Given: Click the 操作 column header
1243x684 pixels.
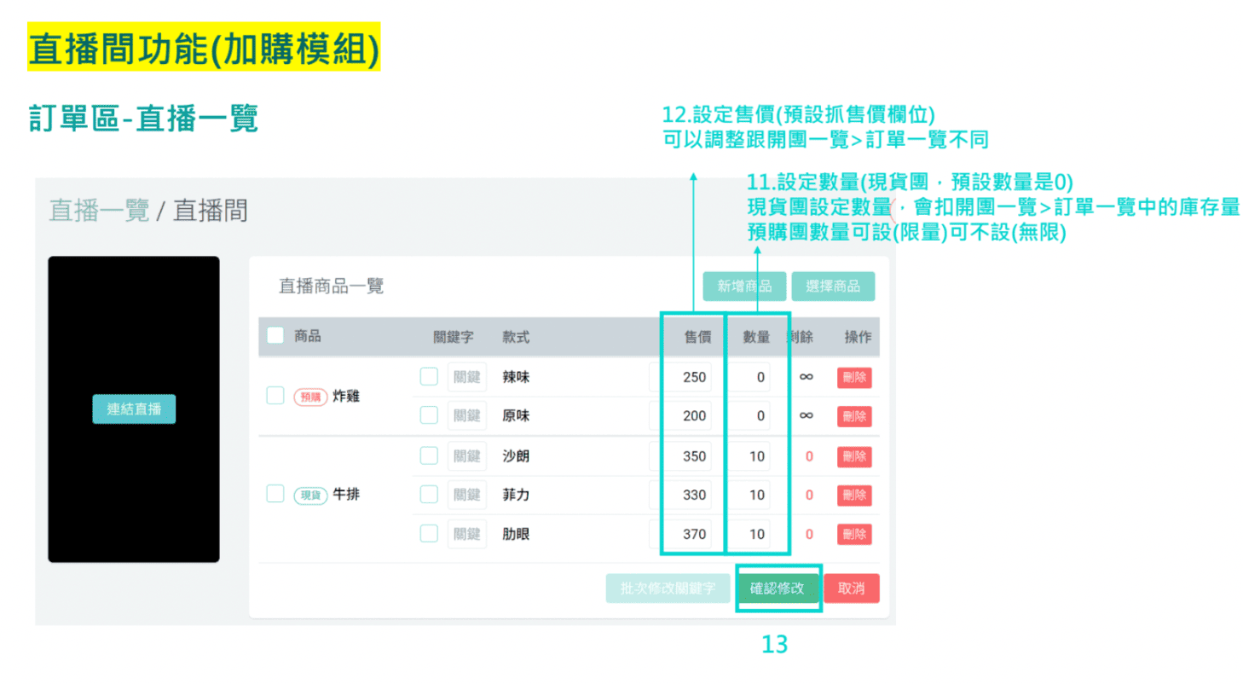Looking at the screenshot, I should tap(858, 337).
